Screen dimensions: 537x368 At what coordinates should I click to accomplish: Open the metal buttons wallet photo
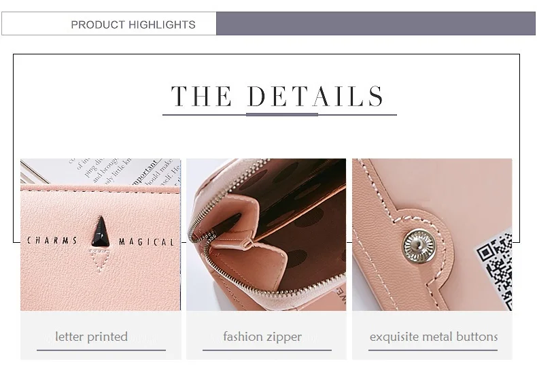click(x=432, y=235)
